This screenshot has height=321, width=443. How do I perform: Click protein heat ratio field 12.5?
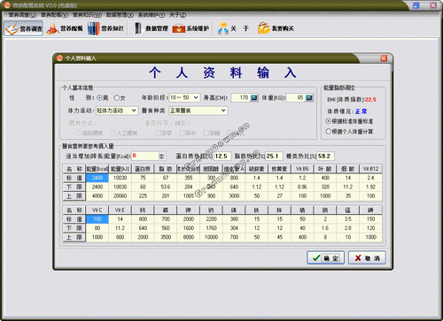pyautogui.click(x=222, y=156)
